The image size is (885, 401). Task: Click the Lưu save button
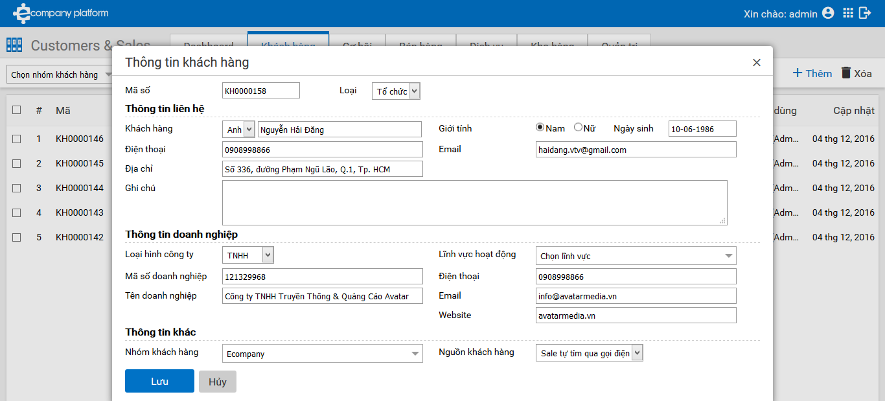click(159, 381)
